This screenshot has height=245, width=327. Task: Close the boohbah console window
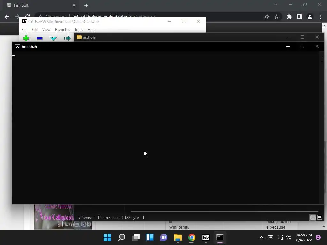317,46
